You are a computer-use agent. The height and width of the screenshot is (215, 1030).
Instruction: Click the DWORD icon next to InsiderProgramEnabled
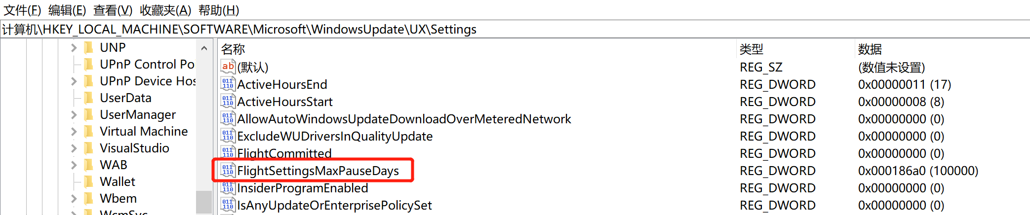pos(228,187)
